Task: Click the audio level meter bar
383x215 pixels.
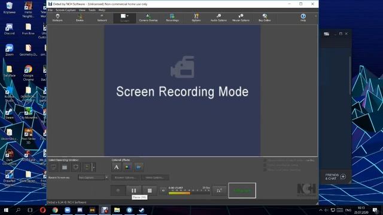Action: pyautogui.click(x=189, y=193)
